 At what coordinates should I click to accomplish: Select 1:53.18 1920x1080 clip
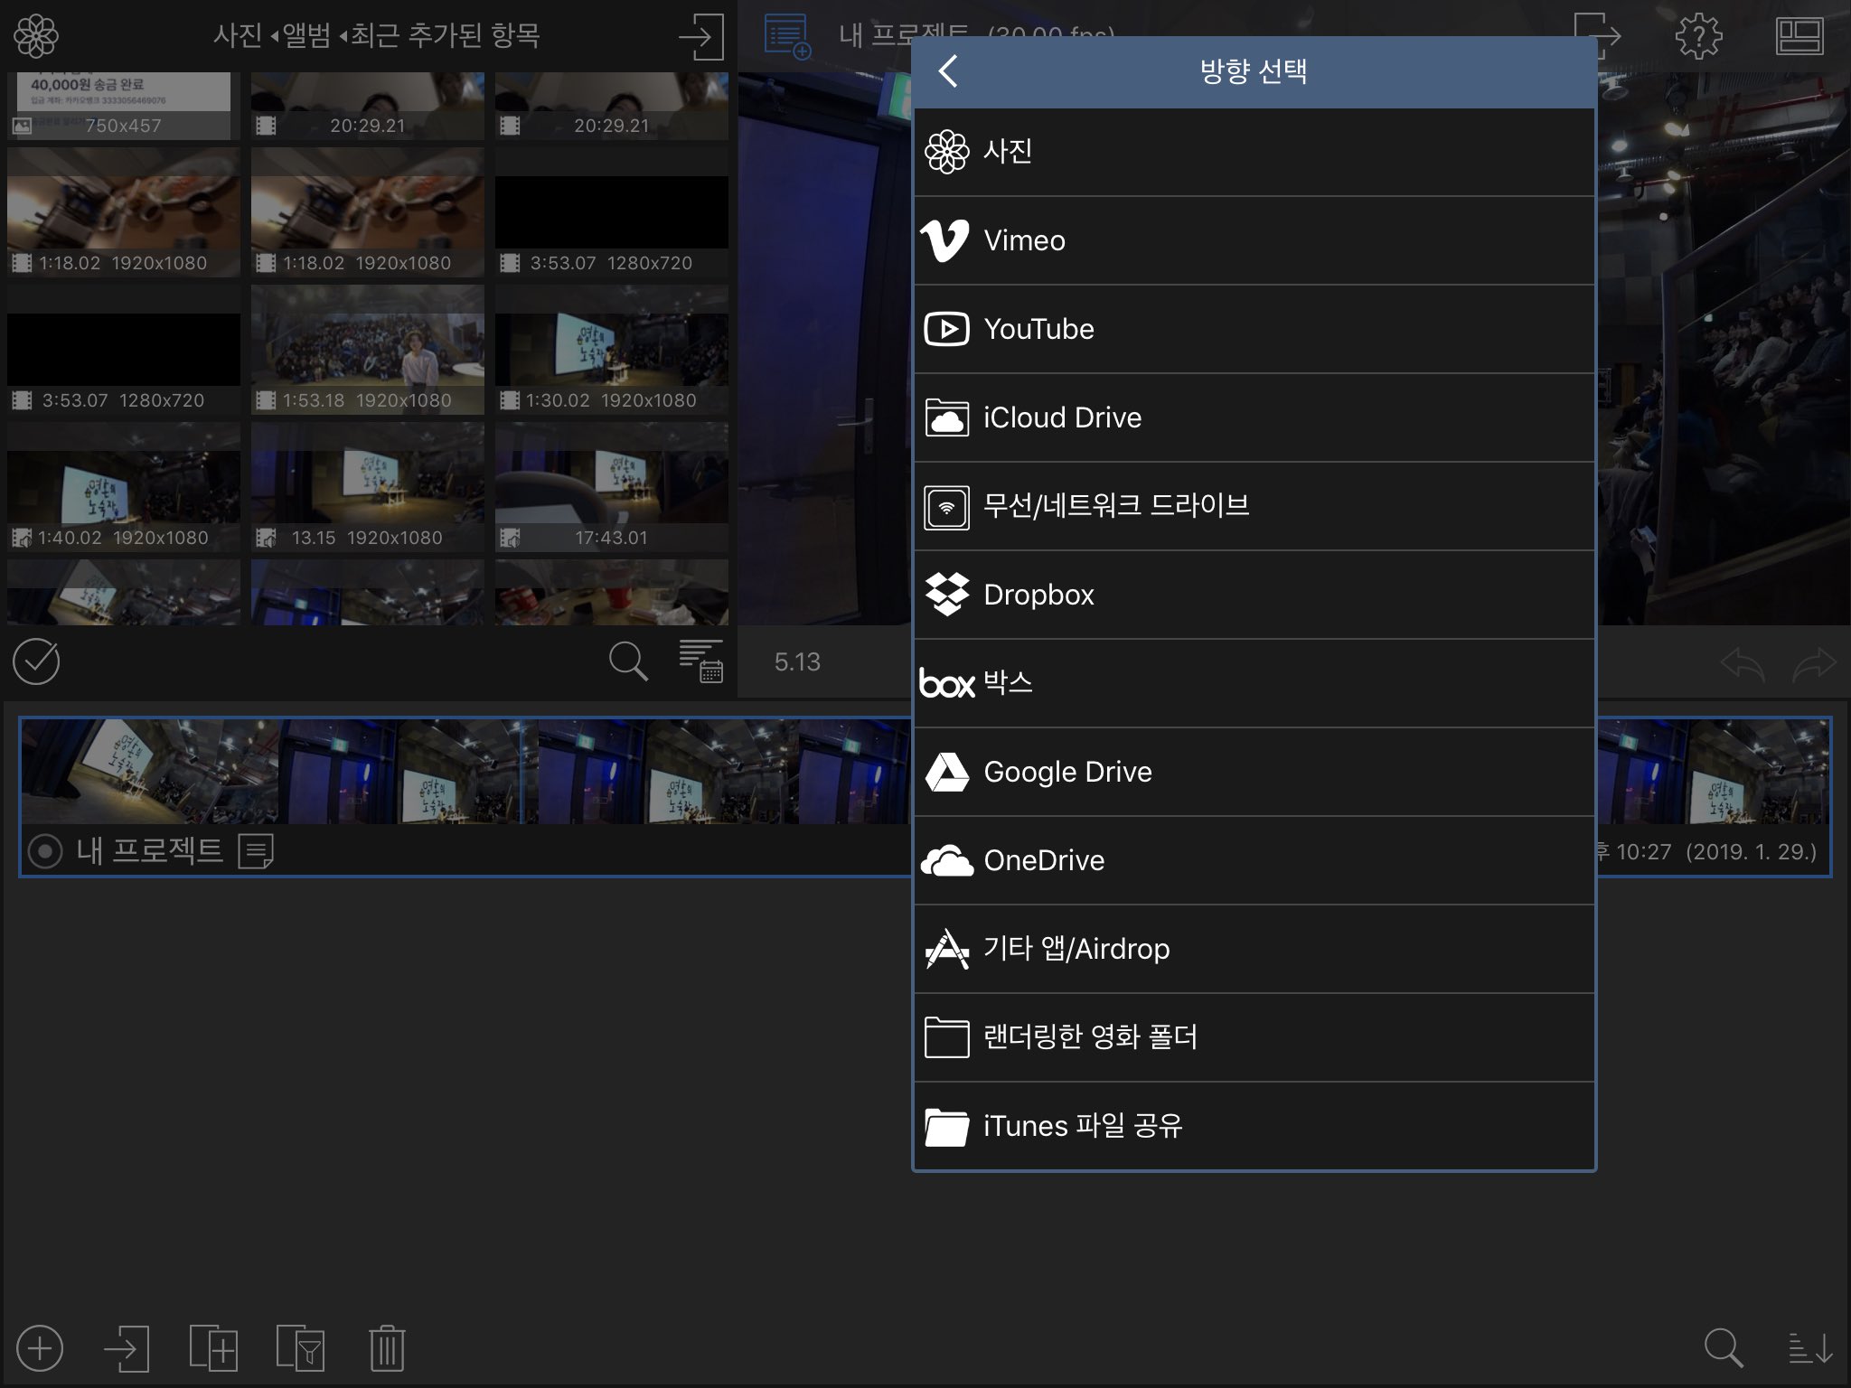367,350
